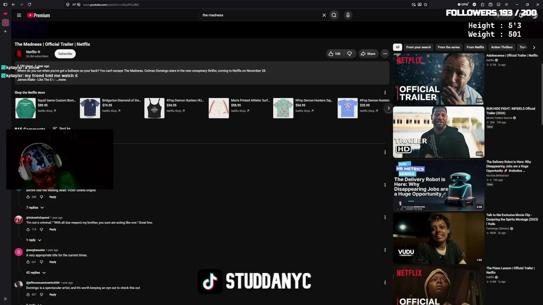Show more filter chips with right arrow
Screen dimensions: 543x305
pyautogui.click(x=534, y=47)
